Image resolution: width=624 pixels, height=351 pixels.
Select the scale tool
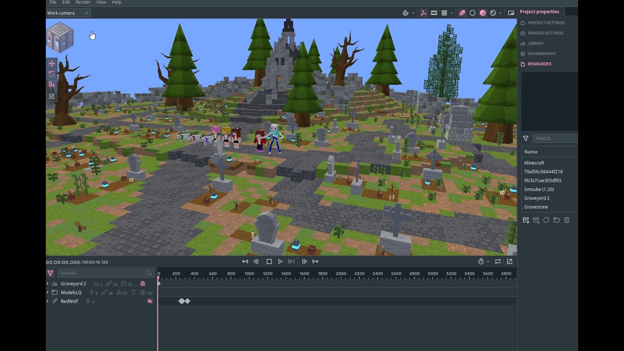pyautogui.click(x=52, y=85)
